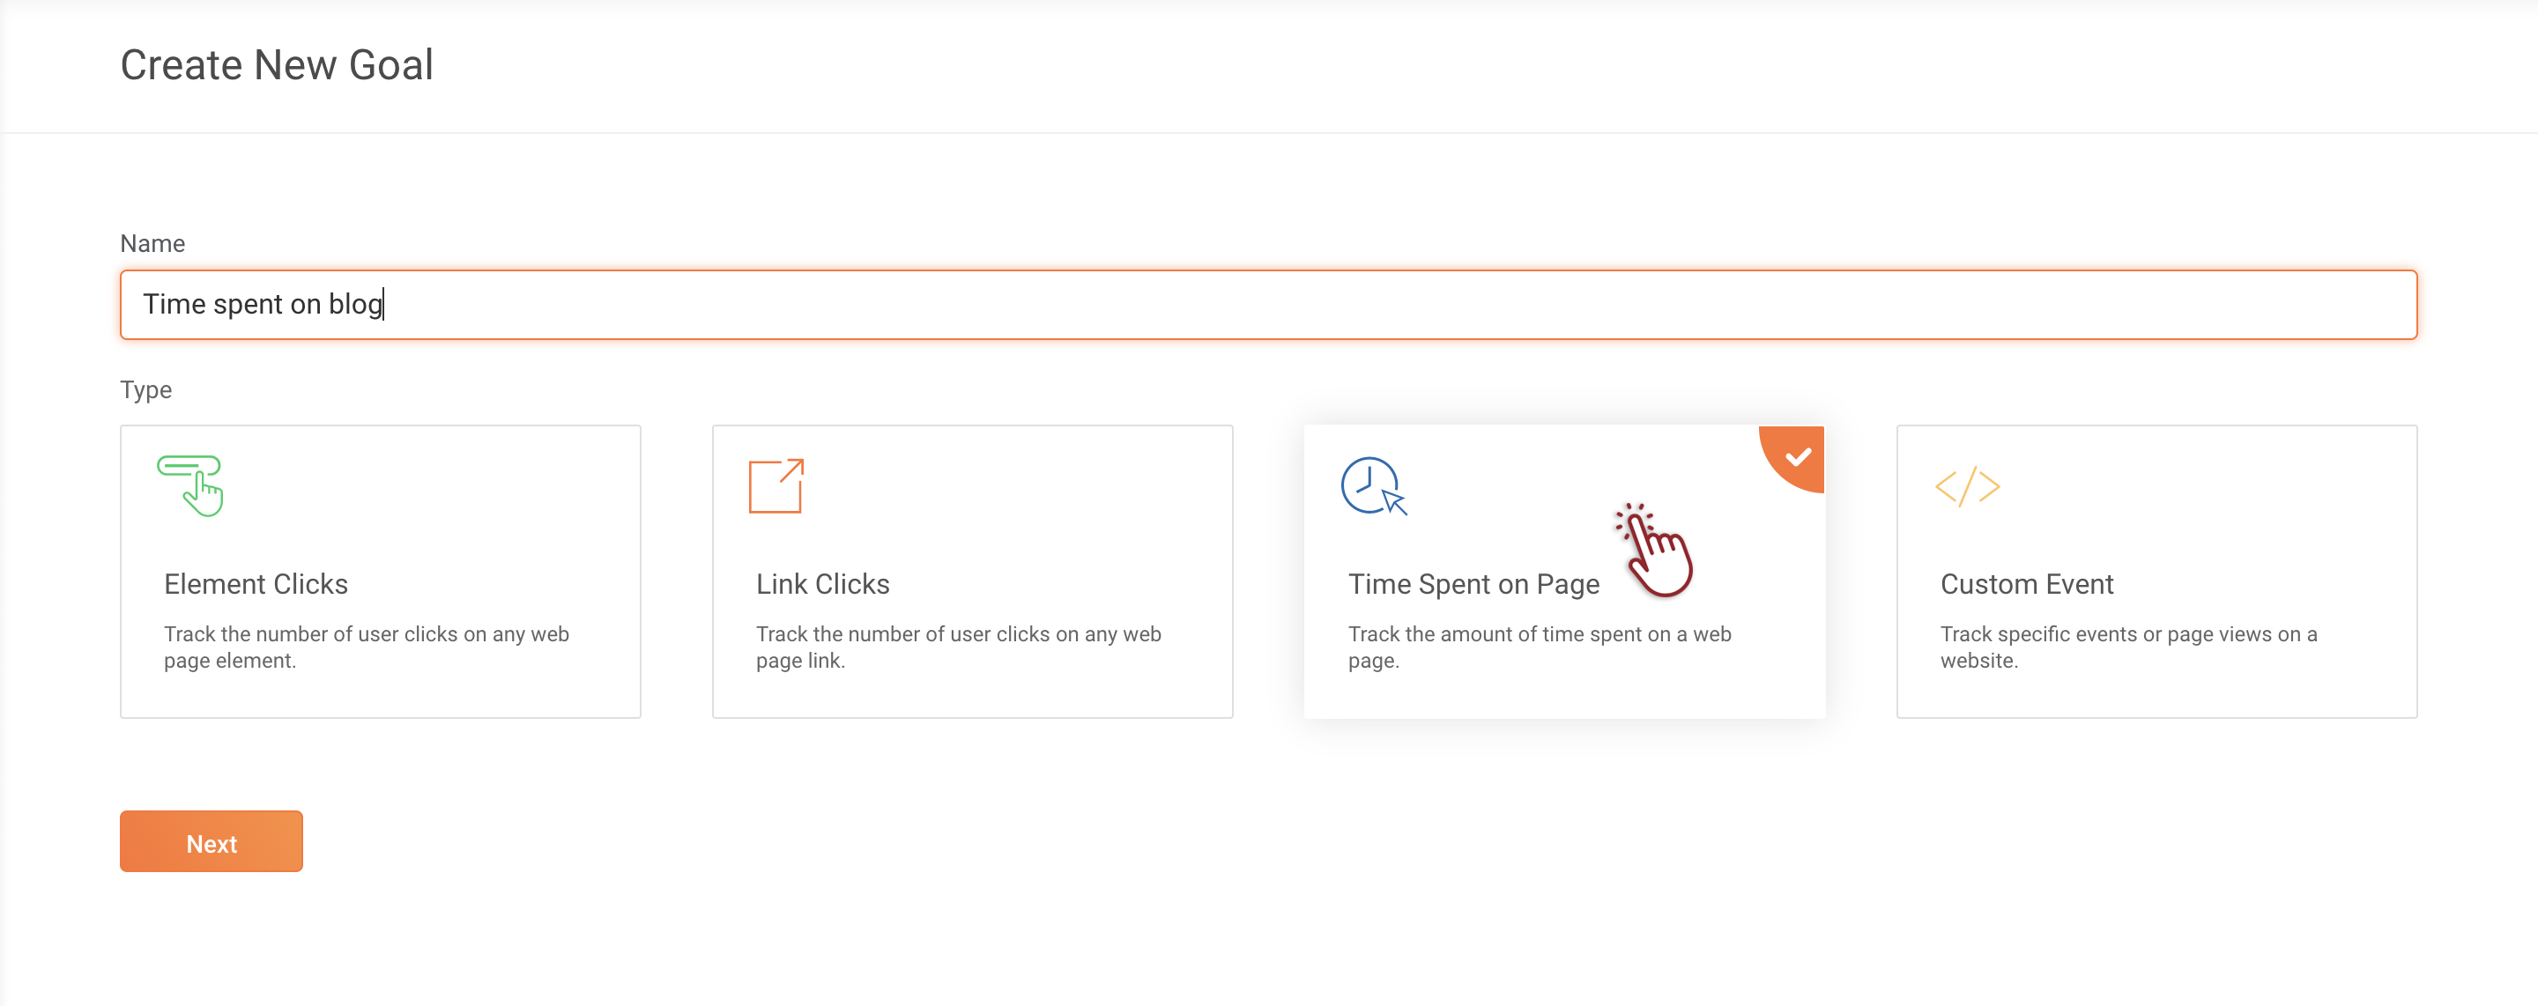Click the Name field label
This screenshot has width=2538, height=1006.
coord(152,243)
